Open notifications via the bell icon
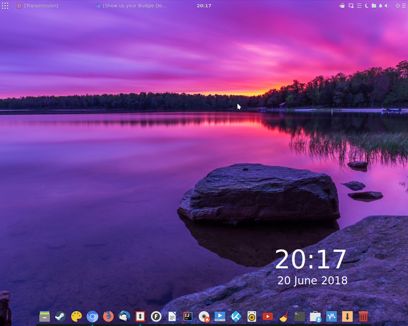The width and height of the screenshot is (408, 326). 381,6
